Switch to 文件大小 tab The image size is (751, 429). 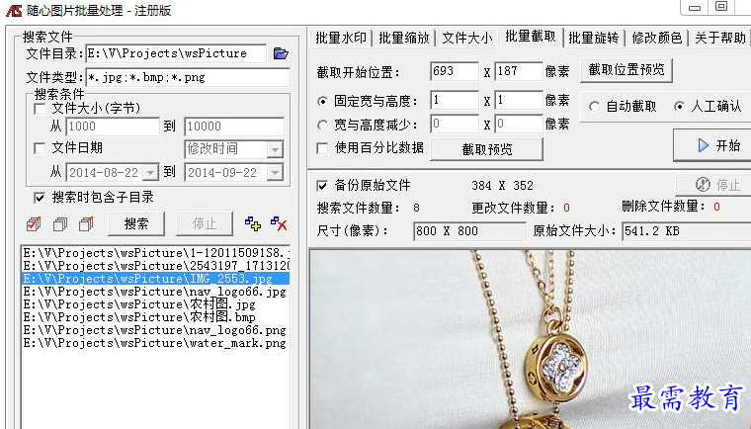click(467, 38)
